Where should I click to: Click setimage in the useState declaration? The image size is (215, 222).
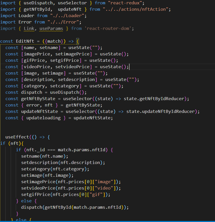53,73
